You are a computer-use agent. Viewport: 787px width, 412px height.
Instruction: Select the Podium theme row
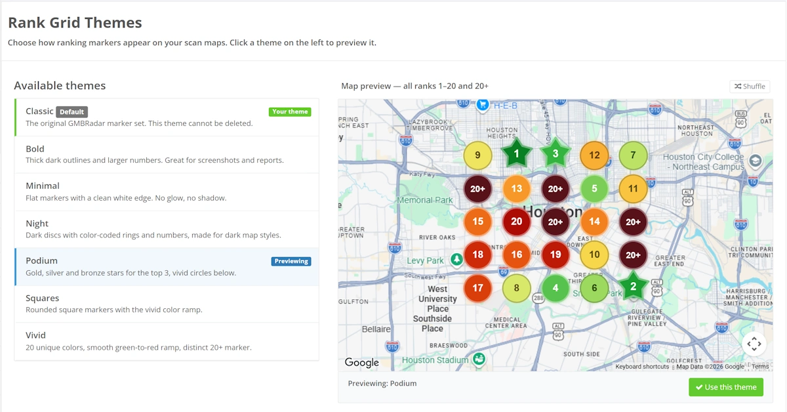point(167,266)
